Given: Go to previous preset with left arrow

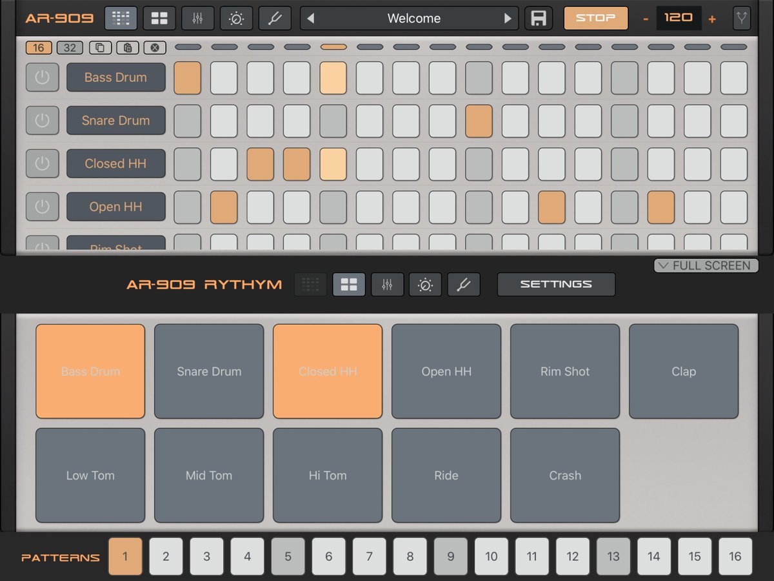Looking at the screenshot, I should tap(310, 18).
